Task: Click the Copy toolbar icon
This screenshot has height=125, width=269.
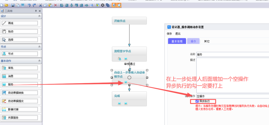Action: point(45,5)
